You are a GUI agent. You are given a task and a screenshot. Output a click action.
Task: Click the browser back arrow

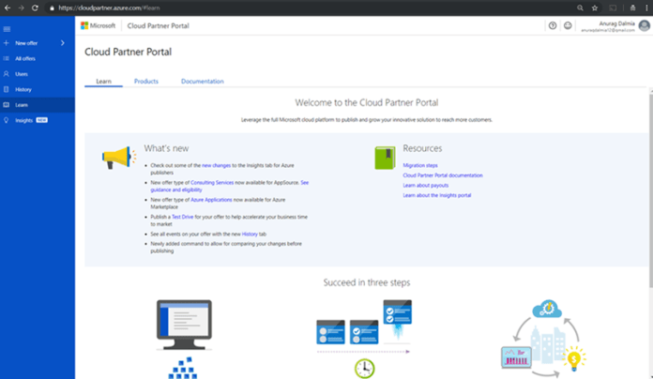8,8
